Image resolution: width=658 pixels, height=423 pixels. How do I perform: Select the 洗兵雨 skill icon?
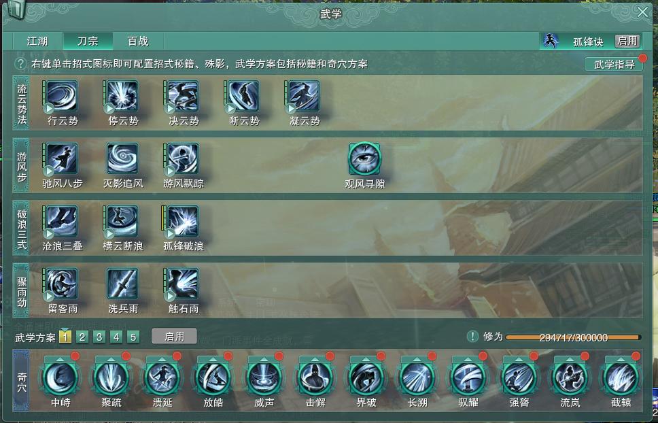tap(122, 284)
